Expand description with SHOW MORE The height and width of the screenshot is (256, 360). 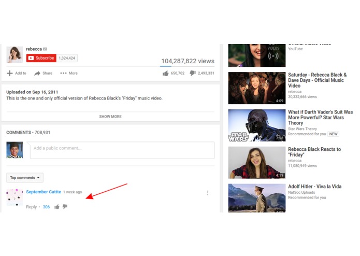coord(110,117)
